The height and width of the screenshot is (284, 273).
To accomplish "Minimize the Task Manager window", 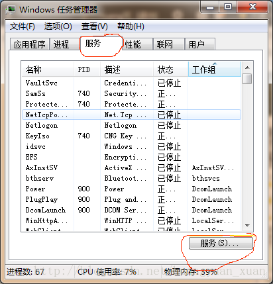I will 210,7.
